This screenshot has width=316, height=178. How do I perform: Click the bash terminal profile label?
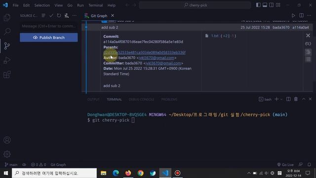click(265, 99)
